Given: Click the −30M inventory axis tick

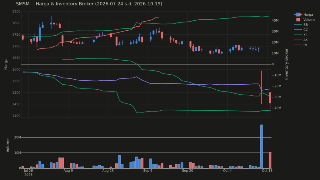Looking at the screenshot, I should point(276,97).
